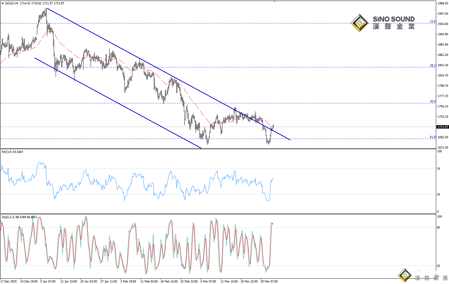Click the 29 Mar 07:00 time axis label
The height and width of the screenshot is (284, 449).
(269, 282)
